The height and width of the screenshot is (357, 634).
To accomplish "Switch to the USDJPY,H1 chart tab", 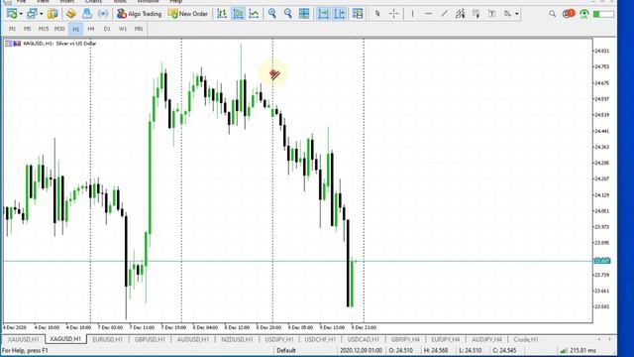I will [279, 339].
